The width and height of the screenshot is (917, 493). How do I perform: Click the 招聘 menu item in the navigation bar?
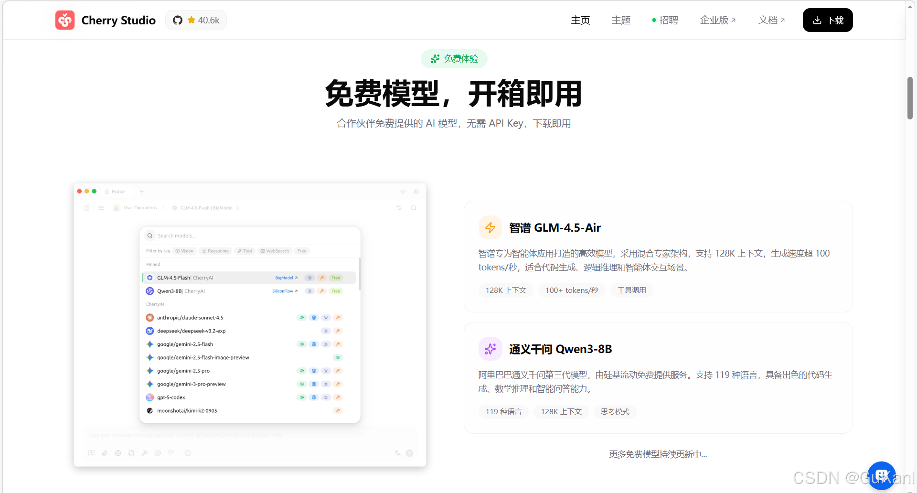(x=667, y=20)
